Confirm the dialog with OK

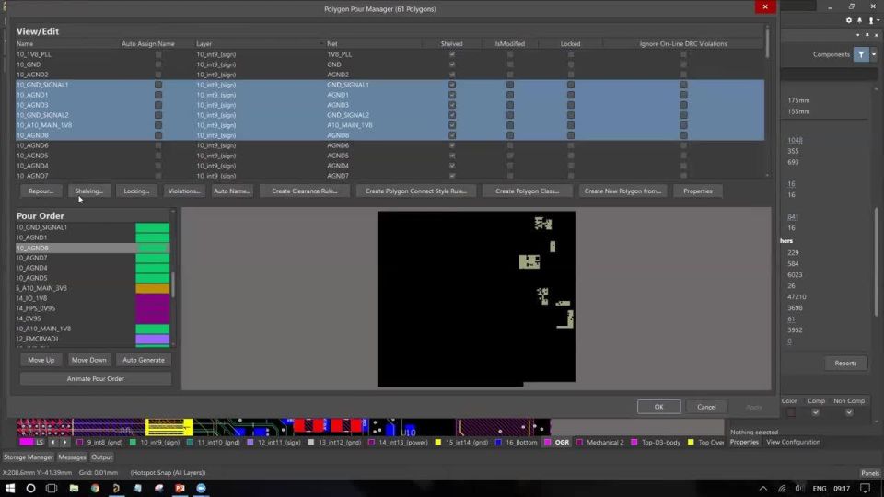point(658,407)
